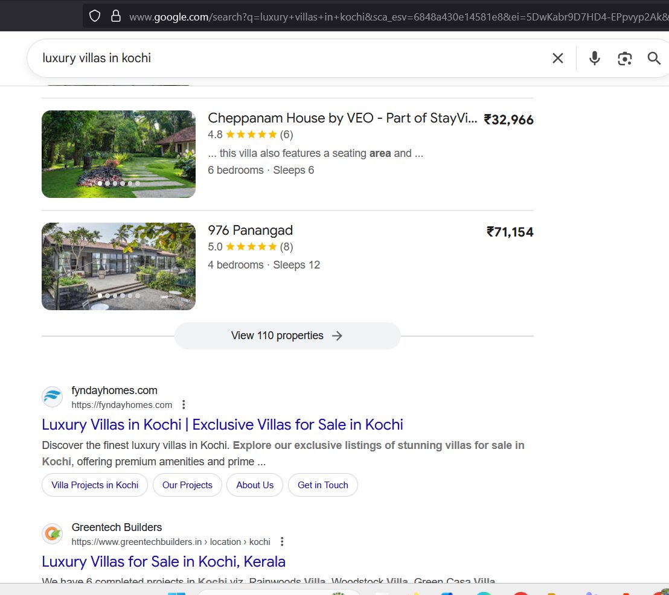Click the magnifying glass search icon
This screenshot has width=669, height=595.
click(x=654, y=58)
